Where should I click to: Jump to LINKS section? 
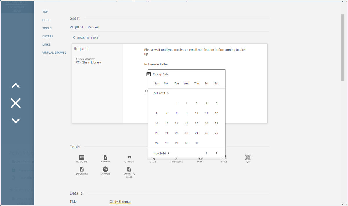point(46,44)
